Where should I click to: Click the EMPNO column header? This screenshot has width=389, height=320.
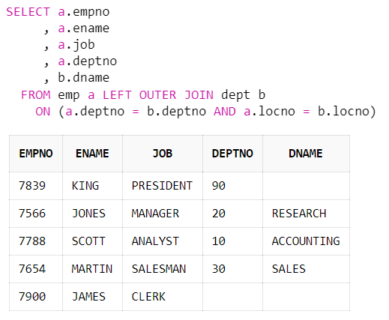tap(36, 154)
